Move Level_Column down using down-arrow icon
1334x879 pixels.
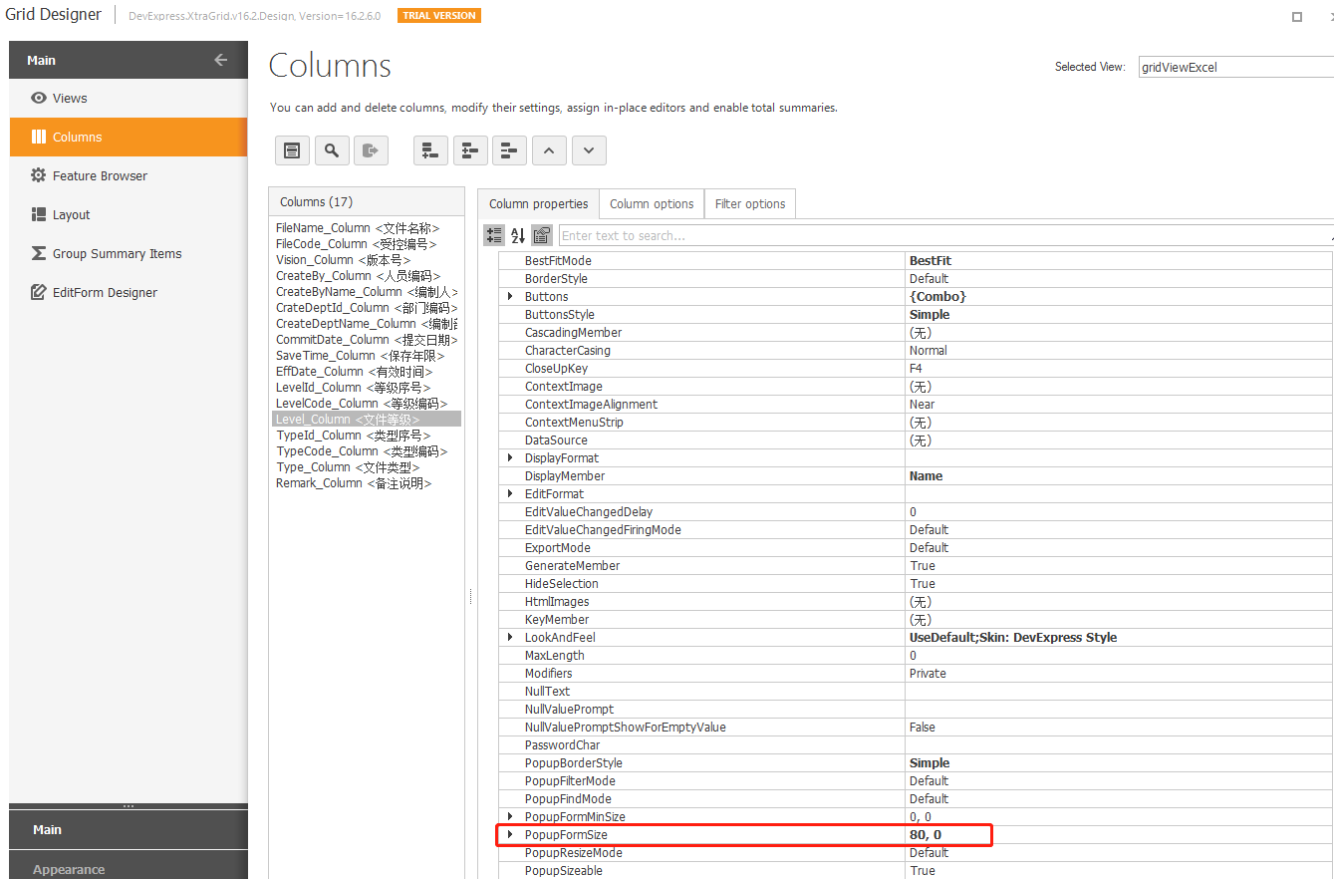pos(589,149)
